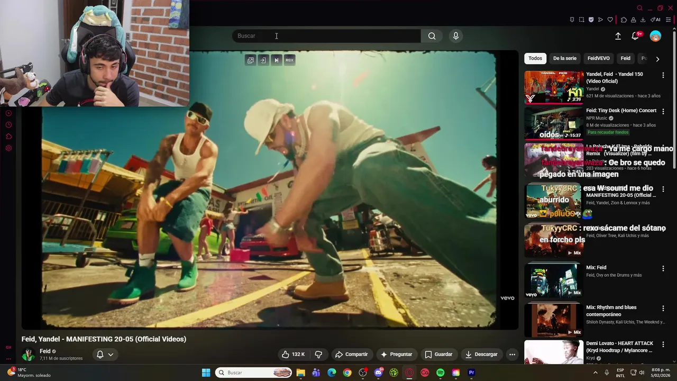
Task: Open the browser AI assistant
Action: click(x=655, y=20)
